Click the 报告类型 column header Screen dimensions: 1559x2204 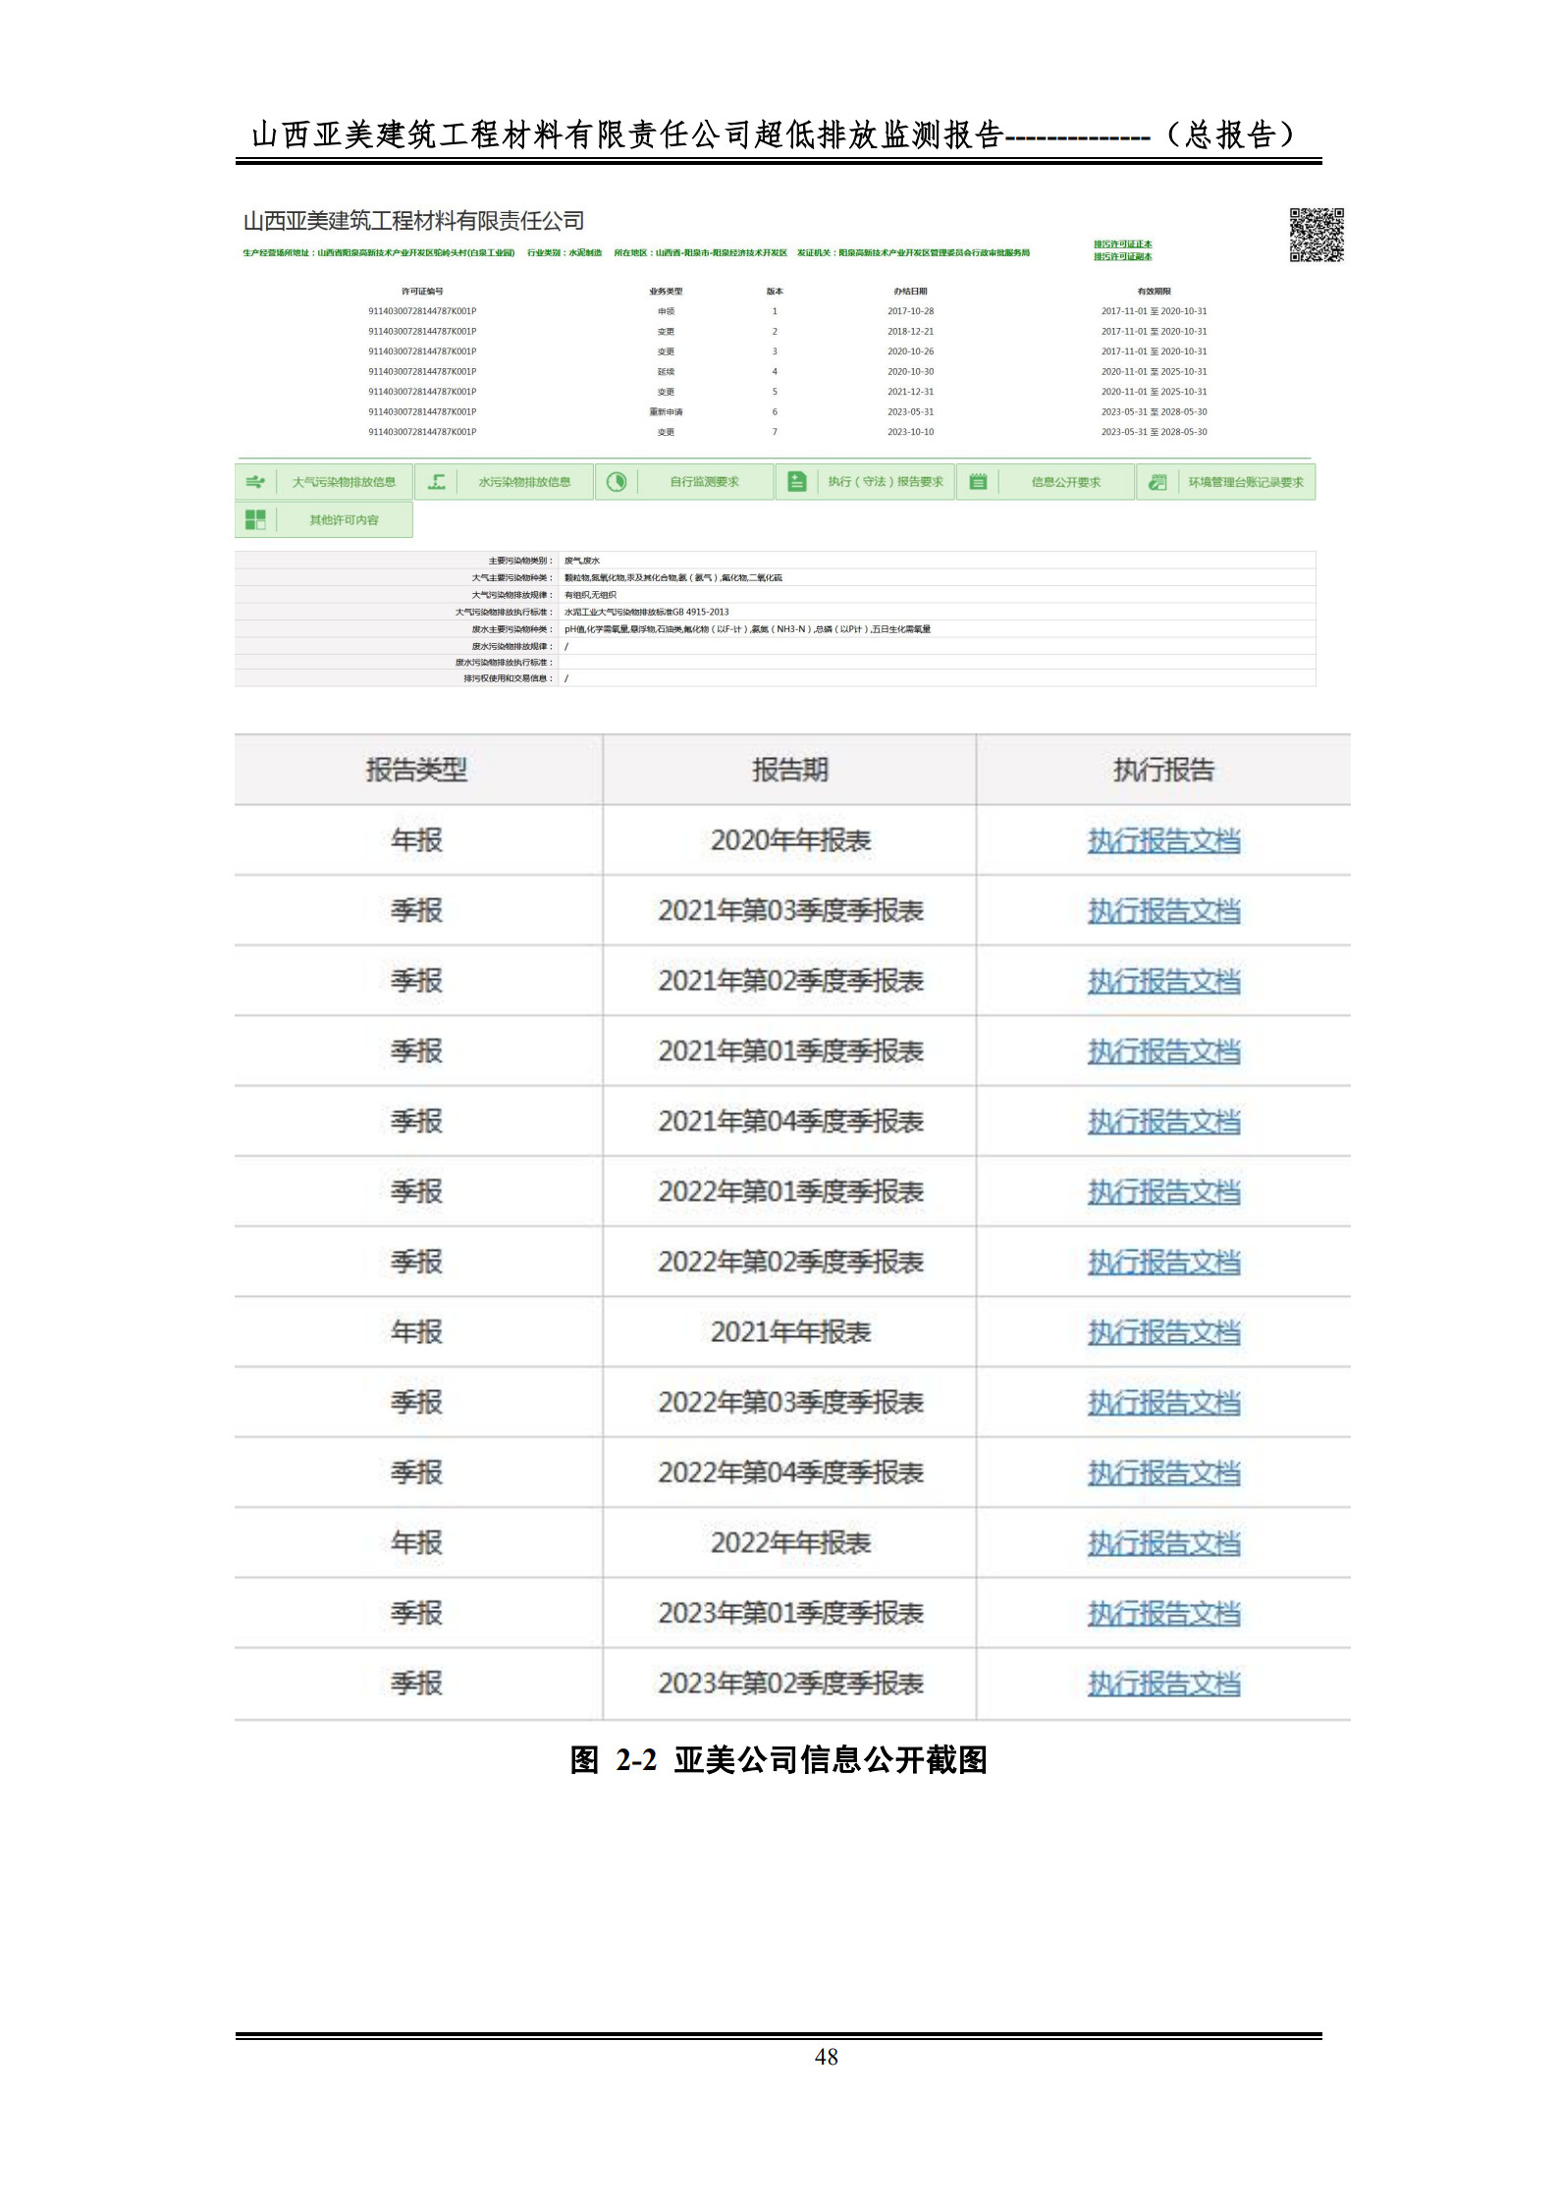click(417, 770)
